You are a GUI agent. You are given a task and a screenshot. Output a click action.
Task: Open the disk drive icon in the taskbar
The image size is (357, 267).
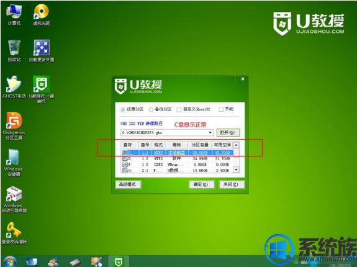tap(75, 262)
